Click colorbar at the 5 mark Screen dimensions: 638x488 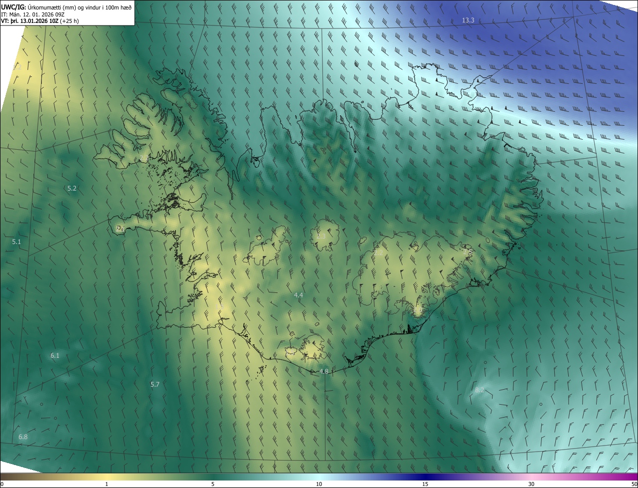(213, 484)
